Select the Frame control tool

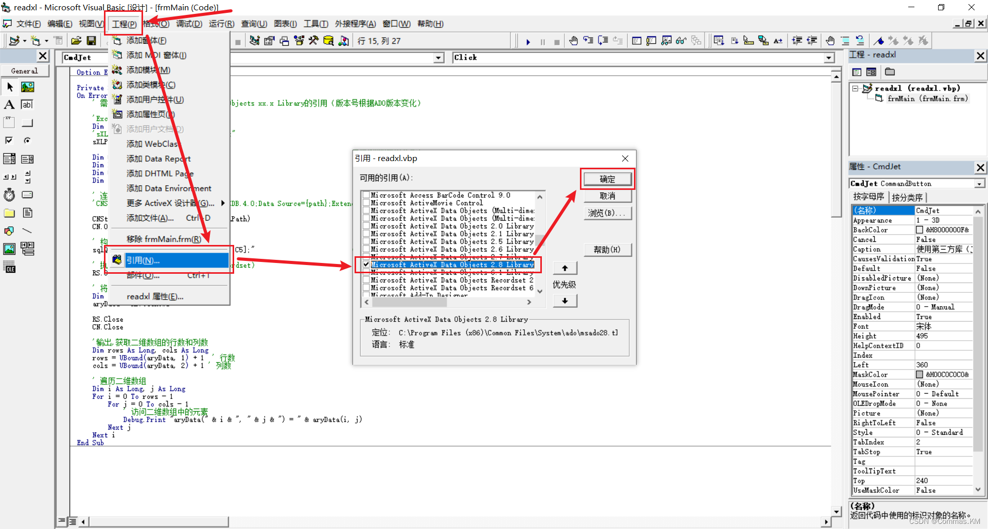tap(10, 122)
